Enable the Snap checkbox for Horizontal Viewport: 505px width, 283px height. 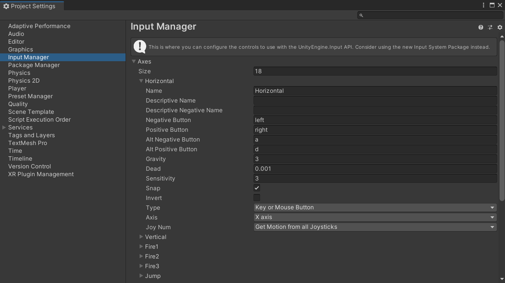[257, 187]
